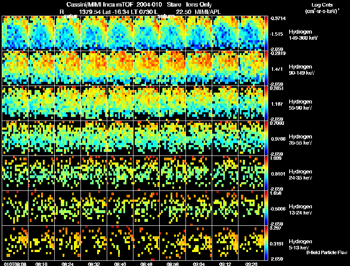Image resolution: width=350 pixels, height=266 pixels.
Task: Click the colorbar beside Hydrogen 55-90 keV
Action: [266, 103]
